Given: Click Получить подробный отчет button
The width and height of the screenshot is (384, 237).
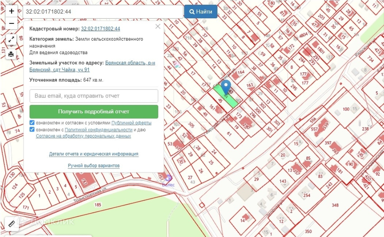Looking at the screenshot, I should tap(94, 112).
